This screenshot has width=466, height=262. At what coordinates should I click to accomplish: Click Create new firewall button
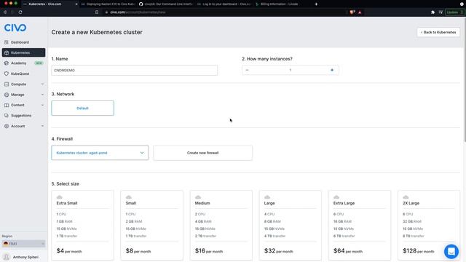(x=202, y=153)
